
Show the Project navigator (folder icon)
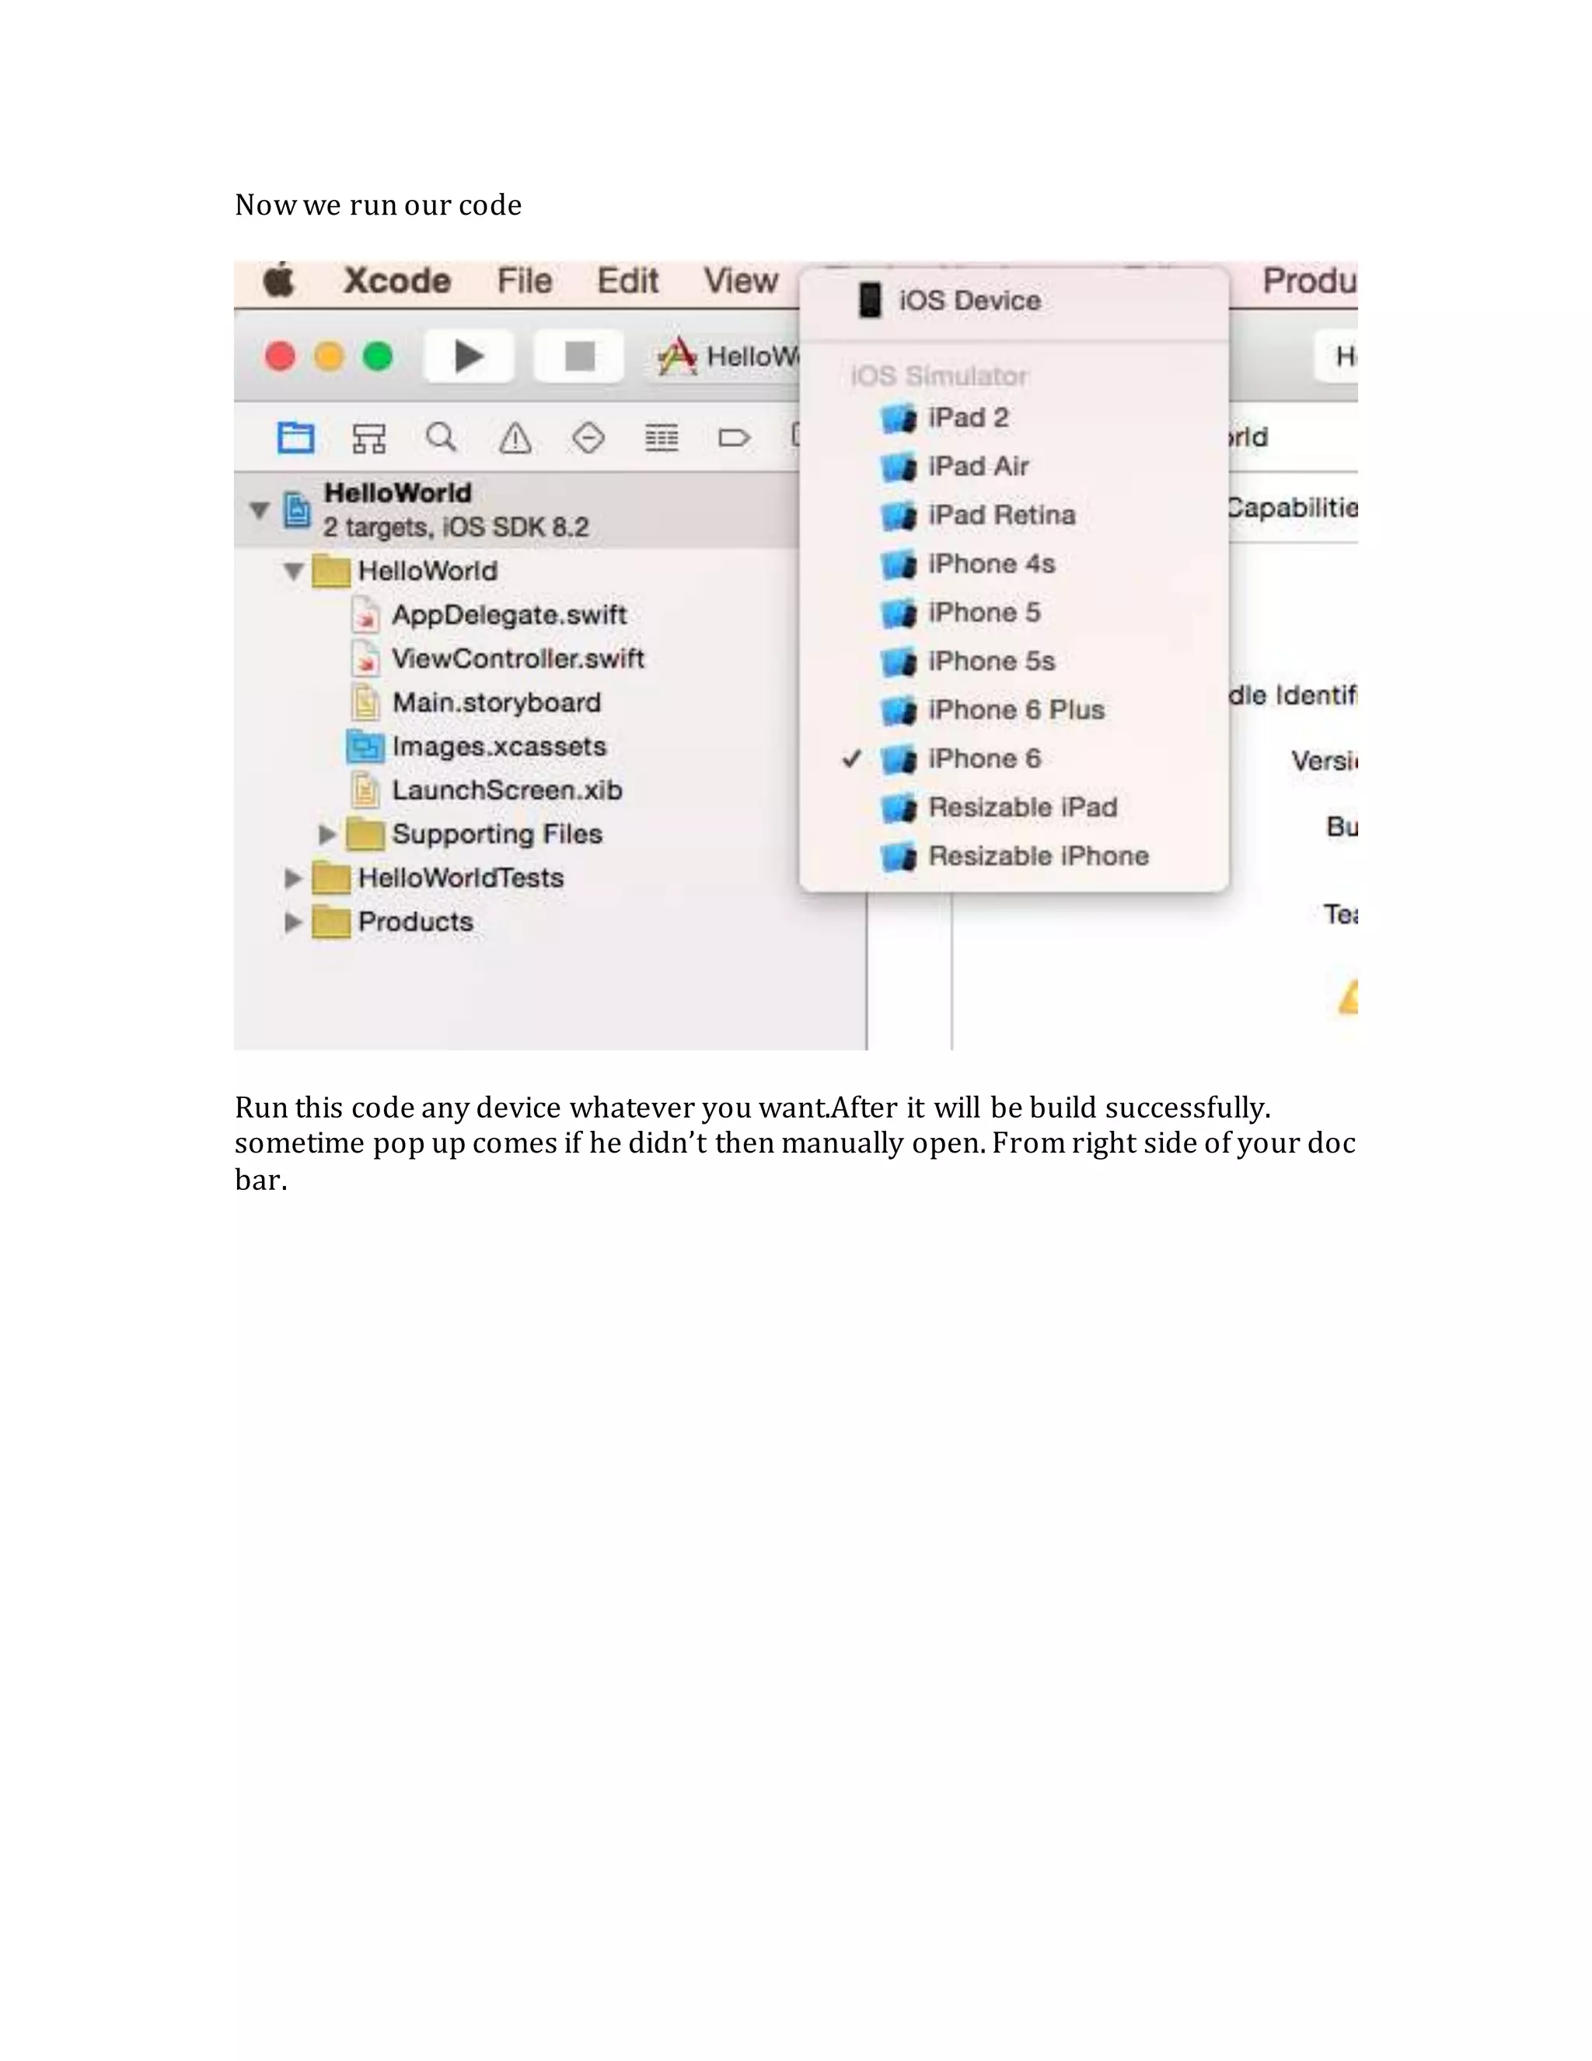[295, 438]
